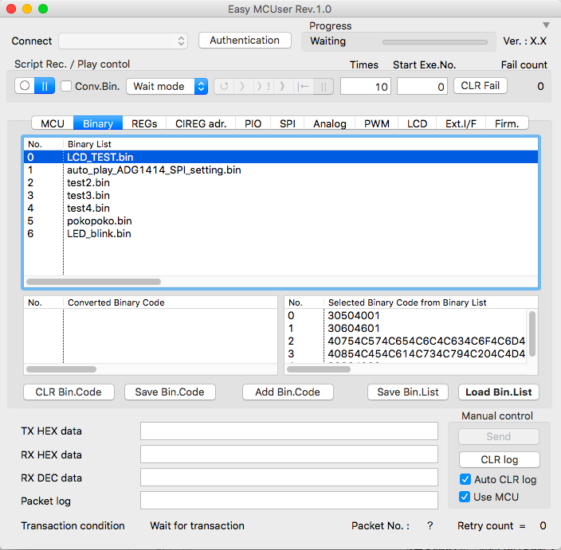Click the TX HEX data field
This screenshot has height=550, width=561.
(x=289, y=431)
